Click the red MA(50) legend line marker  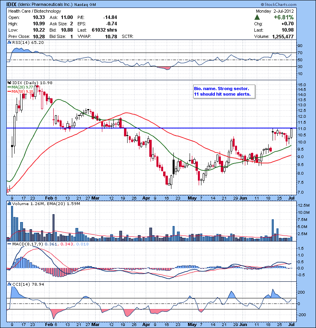9,92
